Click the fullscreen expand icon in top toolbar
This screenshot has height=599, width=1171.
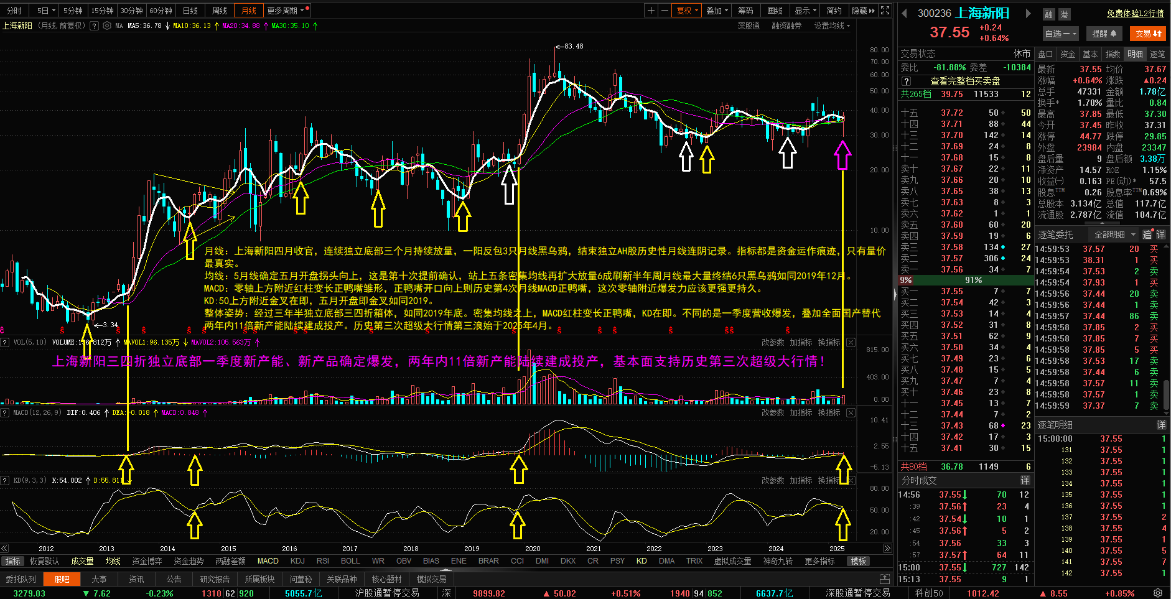tap(885, 11)
